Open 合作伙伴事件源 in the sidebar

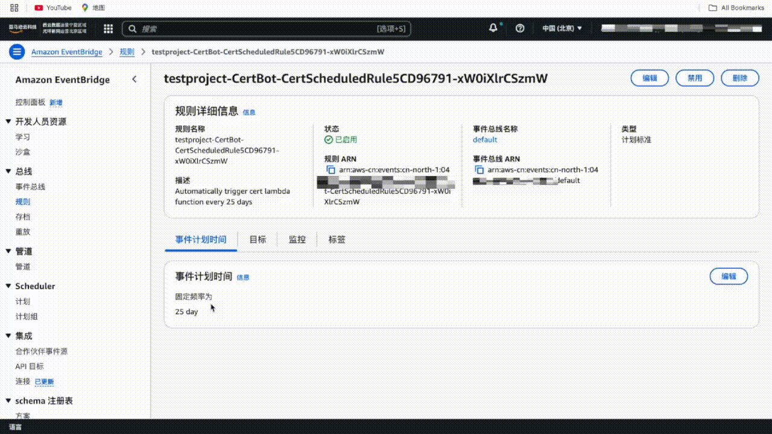[42, 351]
